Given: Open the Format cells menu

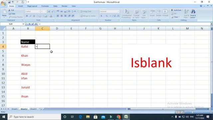Looking at the screenshot, I should point(165,13).
